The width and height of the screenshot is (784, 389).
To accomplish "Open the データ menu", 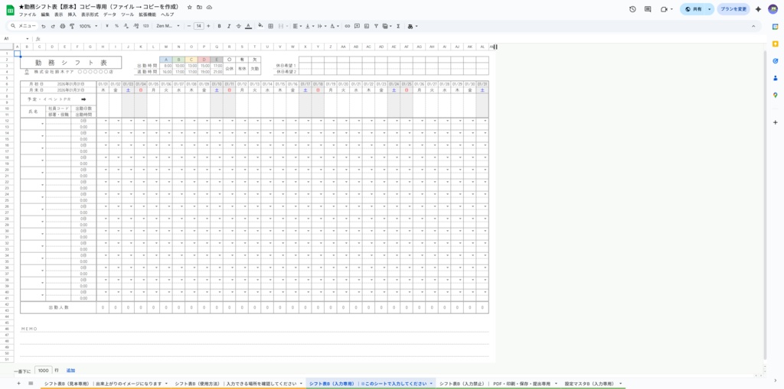I will pyautogui.click(x=109, y=15).
